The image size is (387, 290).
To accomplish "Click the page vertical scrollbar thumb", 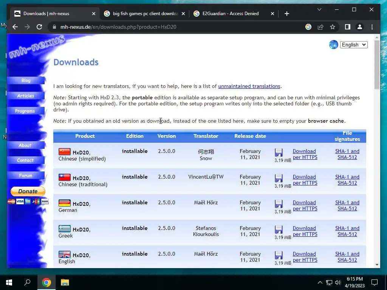I will (377, 65).
